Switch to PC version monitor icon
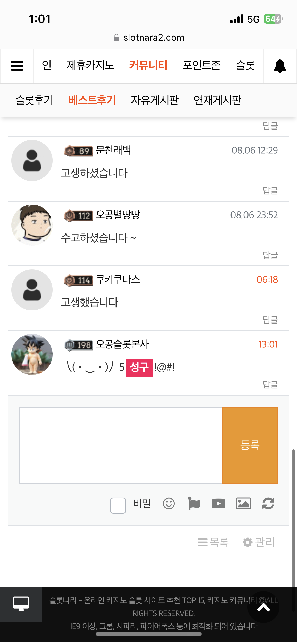 tap(21, 604)
